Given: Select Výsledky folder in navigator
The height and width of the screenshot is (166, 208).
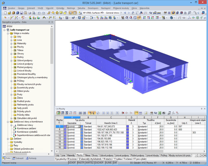Looking at the screenshot, I should pos(18,142).
